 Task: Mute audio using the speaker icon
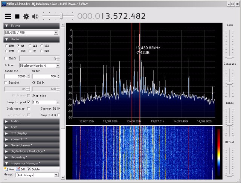click(x=35, y=17)
